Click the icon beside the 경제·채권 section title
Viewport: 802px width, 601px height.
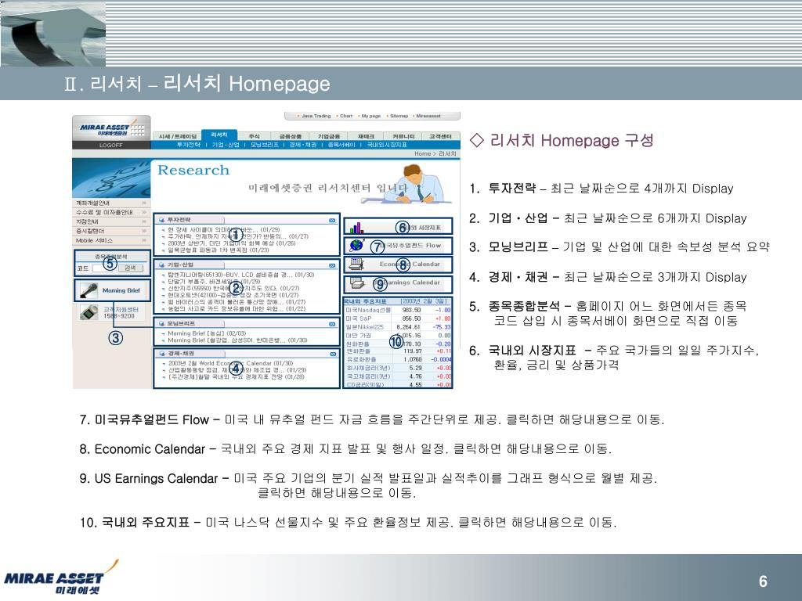162,353
